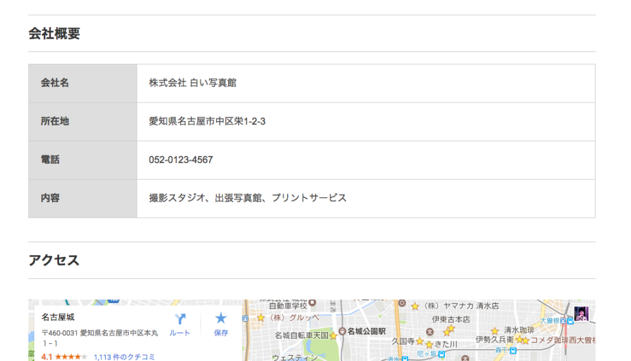Click the 保存 star icon on map card
Screen dimensions: 631x361
[x=221, y=320]
